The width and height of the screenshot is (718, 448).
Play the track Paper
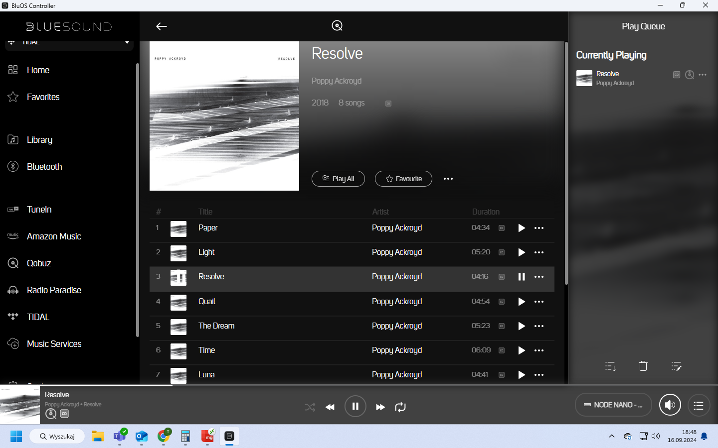522,228
